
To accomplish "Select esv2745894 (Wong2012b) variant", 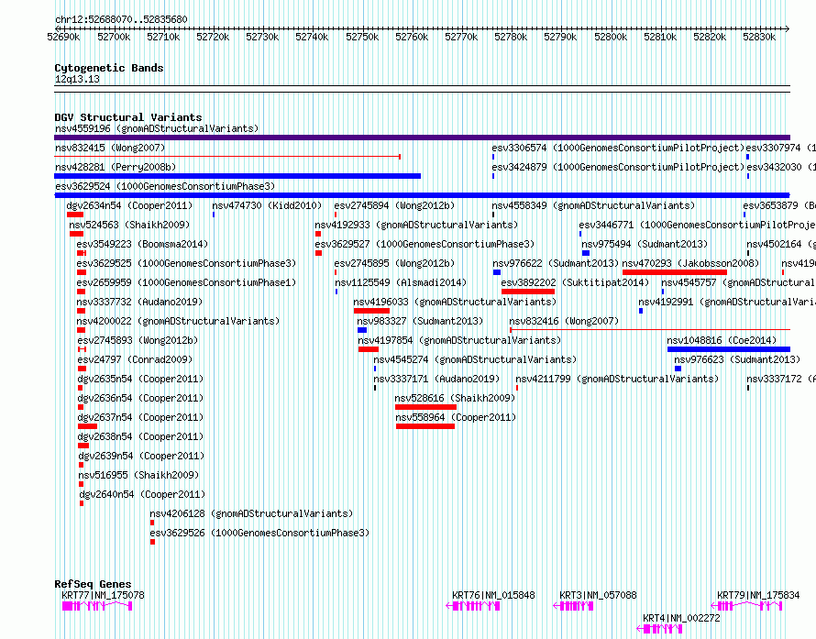I will coord(394,205).
